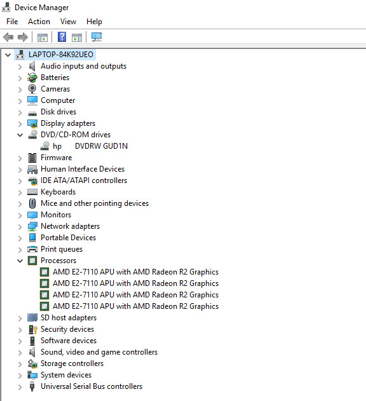
Task: Click the Universal Serial Bus controllers plug icon
Action: [x=32, y=386]
